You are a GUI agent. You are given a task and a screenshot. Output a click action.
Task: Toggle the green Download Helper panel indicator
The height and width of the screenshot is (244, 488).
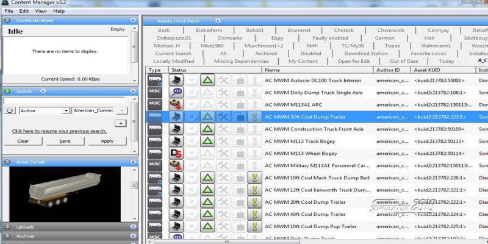pyautogui.click(x=7, y=20)
